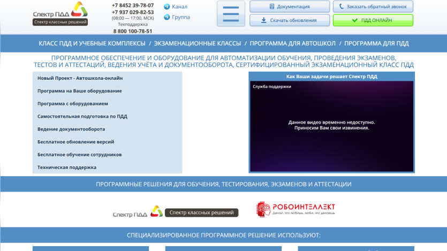
Task: Click Заказать обратный звонок button
Action: point(373,6)
